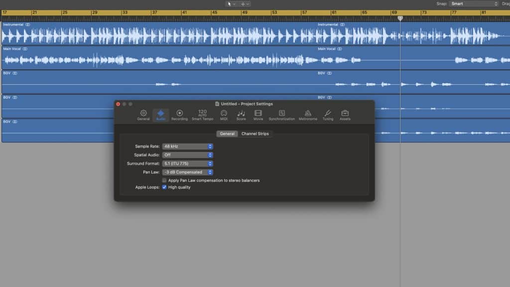Screen dimensions: 510x287
Task: Open Surround Format dropdown
Action: tap(188, 163)
